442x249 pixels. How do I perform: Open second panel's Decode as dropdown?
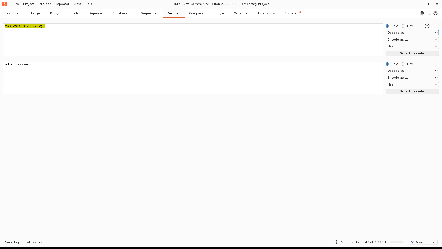coord(412,71)
